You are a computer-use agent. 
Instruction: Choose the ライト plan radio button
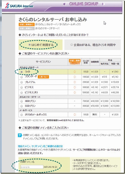click(x=22, y=72)
